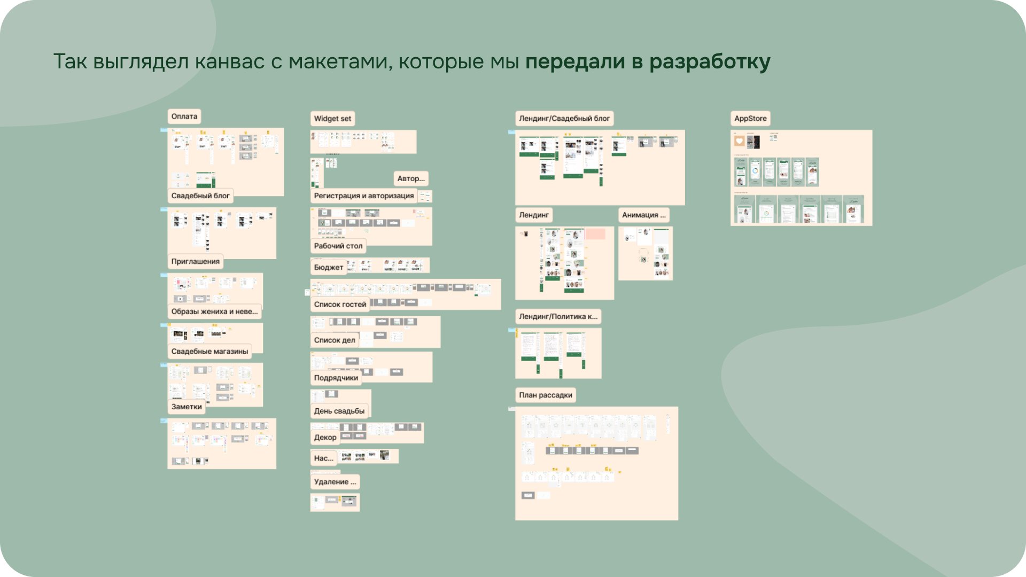This screenshot has height=577, width=1026.
Task: Click the 'Регистрация и авторизация' label
Action: click(x=363, y=196)
